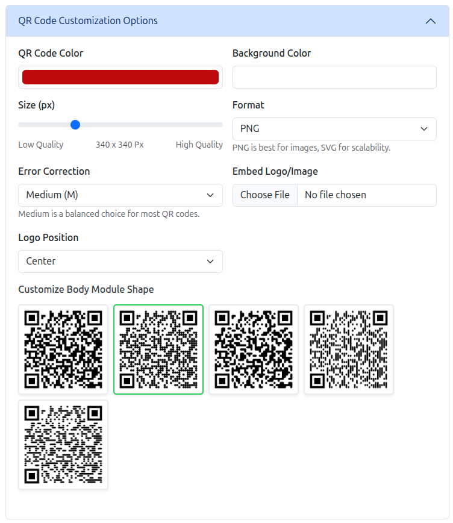This screenshot has width=453, height=523.
Task: Open the Logo Position dropdown
Action: click(120, 261)
